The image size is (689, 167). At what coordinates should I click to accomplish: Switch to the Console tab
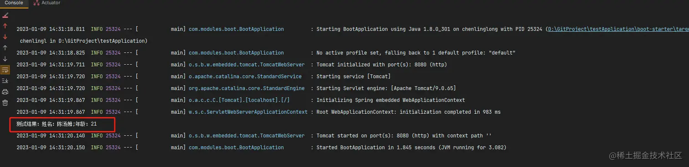click(x=14, y=3)
